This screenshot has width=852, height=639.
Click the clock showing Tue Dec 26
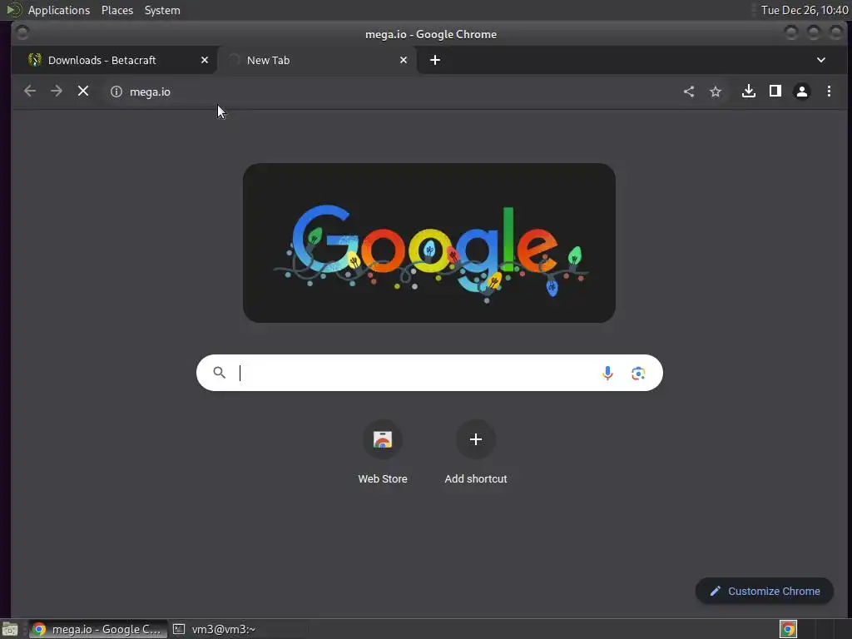[x=805, y=10]
